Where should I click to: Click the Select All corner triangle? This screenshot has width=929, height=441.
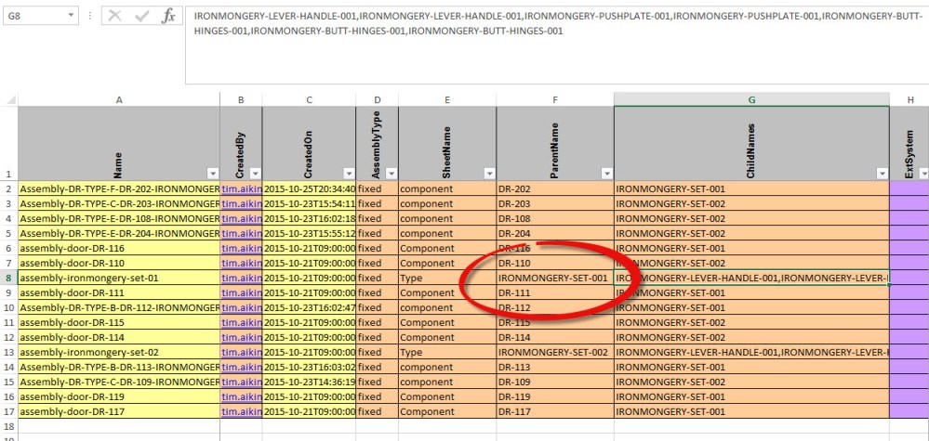(8, 99)
